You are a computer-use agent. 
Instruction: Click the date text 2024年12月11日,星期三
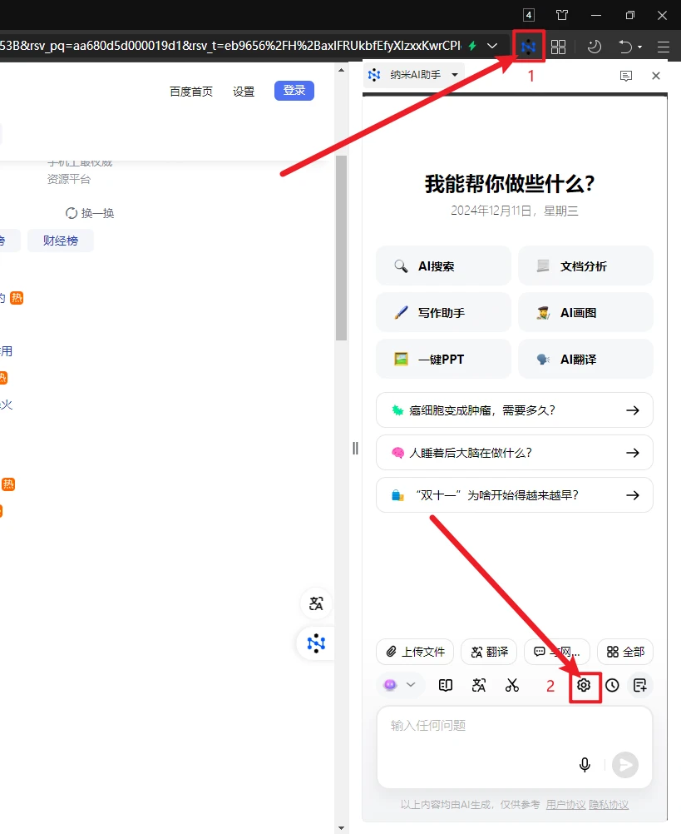[514, 211]
